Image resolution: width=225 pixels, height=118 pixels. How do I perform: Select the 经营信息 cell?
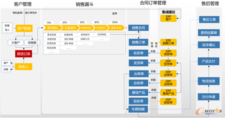coord(51,43)
